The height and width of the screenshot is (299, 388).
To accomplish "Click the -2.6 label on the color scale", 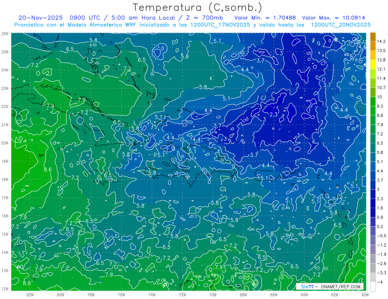I will click(381, 264).
